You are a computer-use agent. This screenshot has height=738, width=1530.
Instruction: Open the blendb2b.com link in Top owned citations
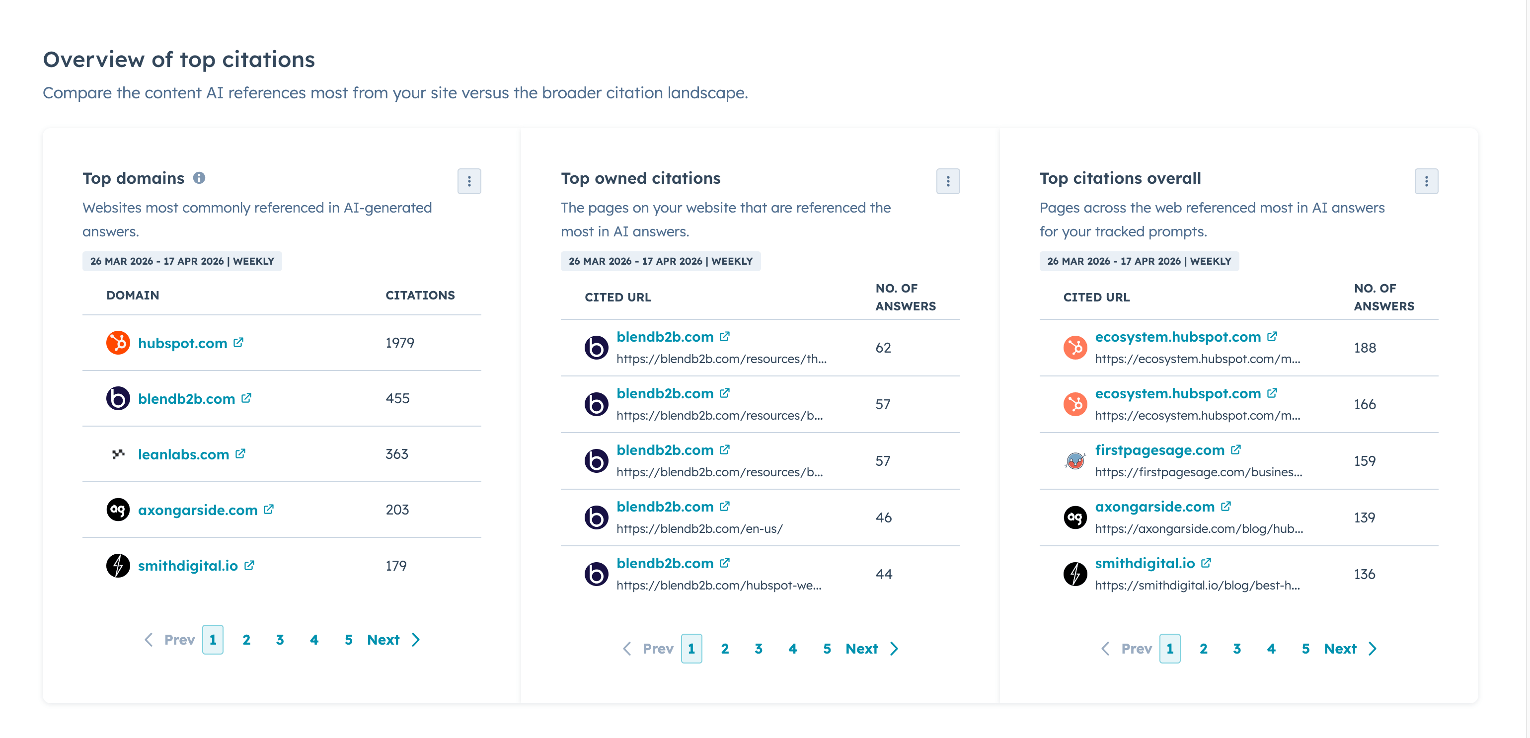[665, 336]
